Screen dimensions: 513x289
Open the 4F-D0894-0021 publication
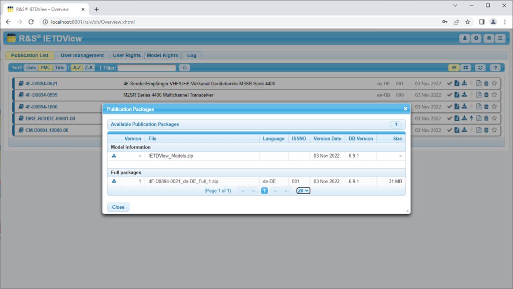[41, 84]
